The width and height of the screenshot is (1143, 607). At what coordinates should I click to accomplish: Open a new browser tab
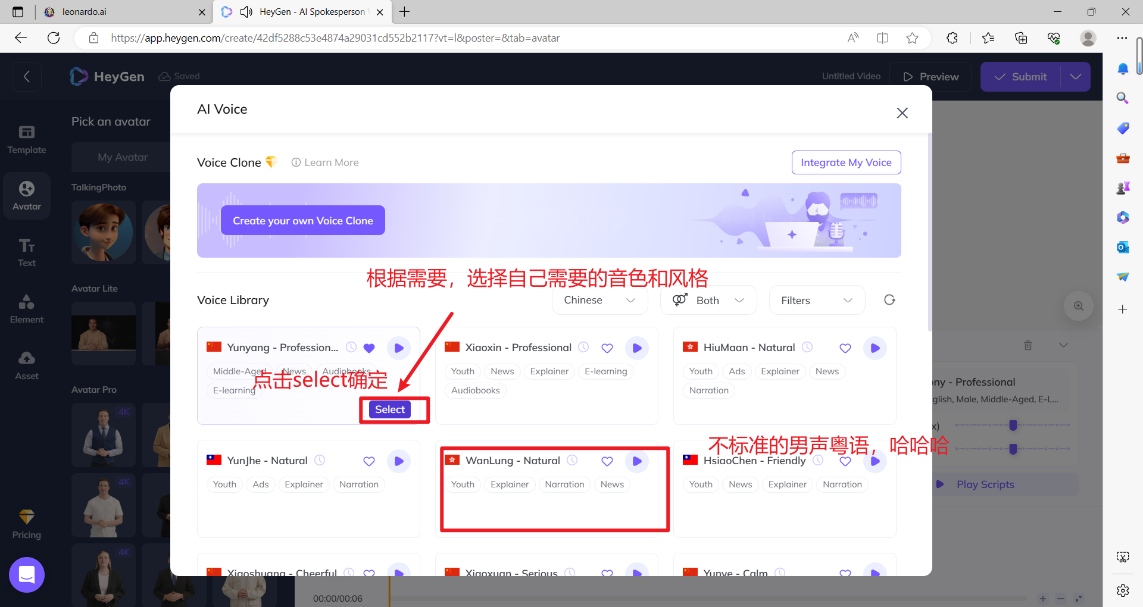click(405, 12)
